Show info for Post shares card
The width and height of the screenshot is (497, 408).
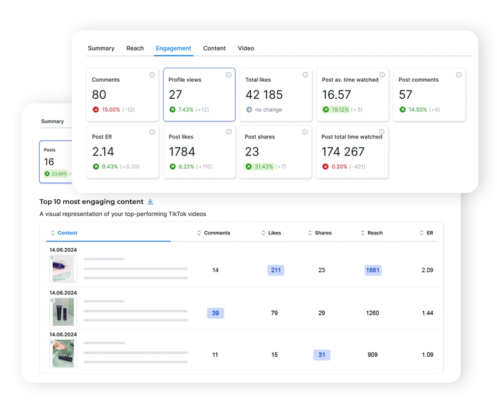(x=305, y=132)
